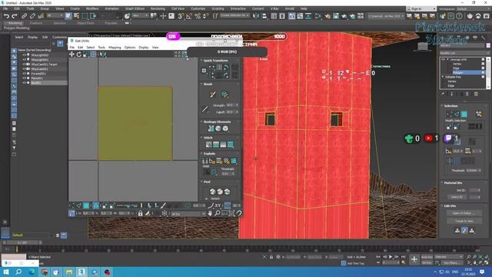The width and height of the screenshot is (492, 277).
Task: Toggle visibility of VRayCam001
Action: coord(24,68)
